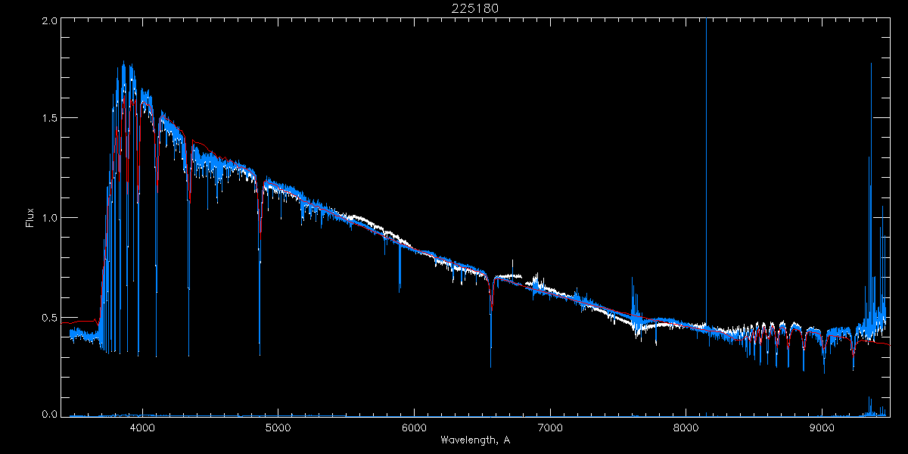Click the x-axis tick label '8000'
908x454 pixels.
click(686, 428)
